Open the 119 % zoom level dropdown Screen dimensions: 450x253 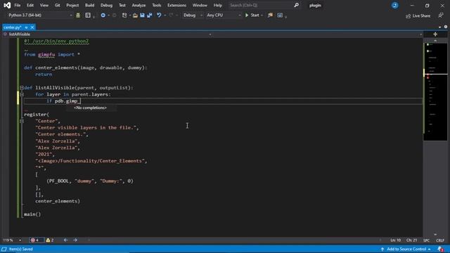pyautogui.click(x=12, y=240)
